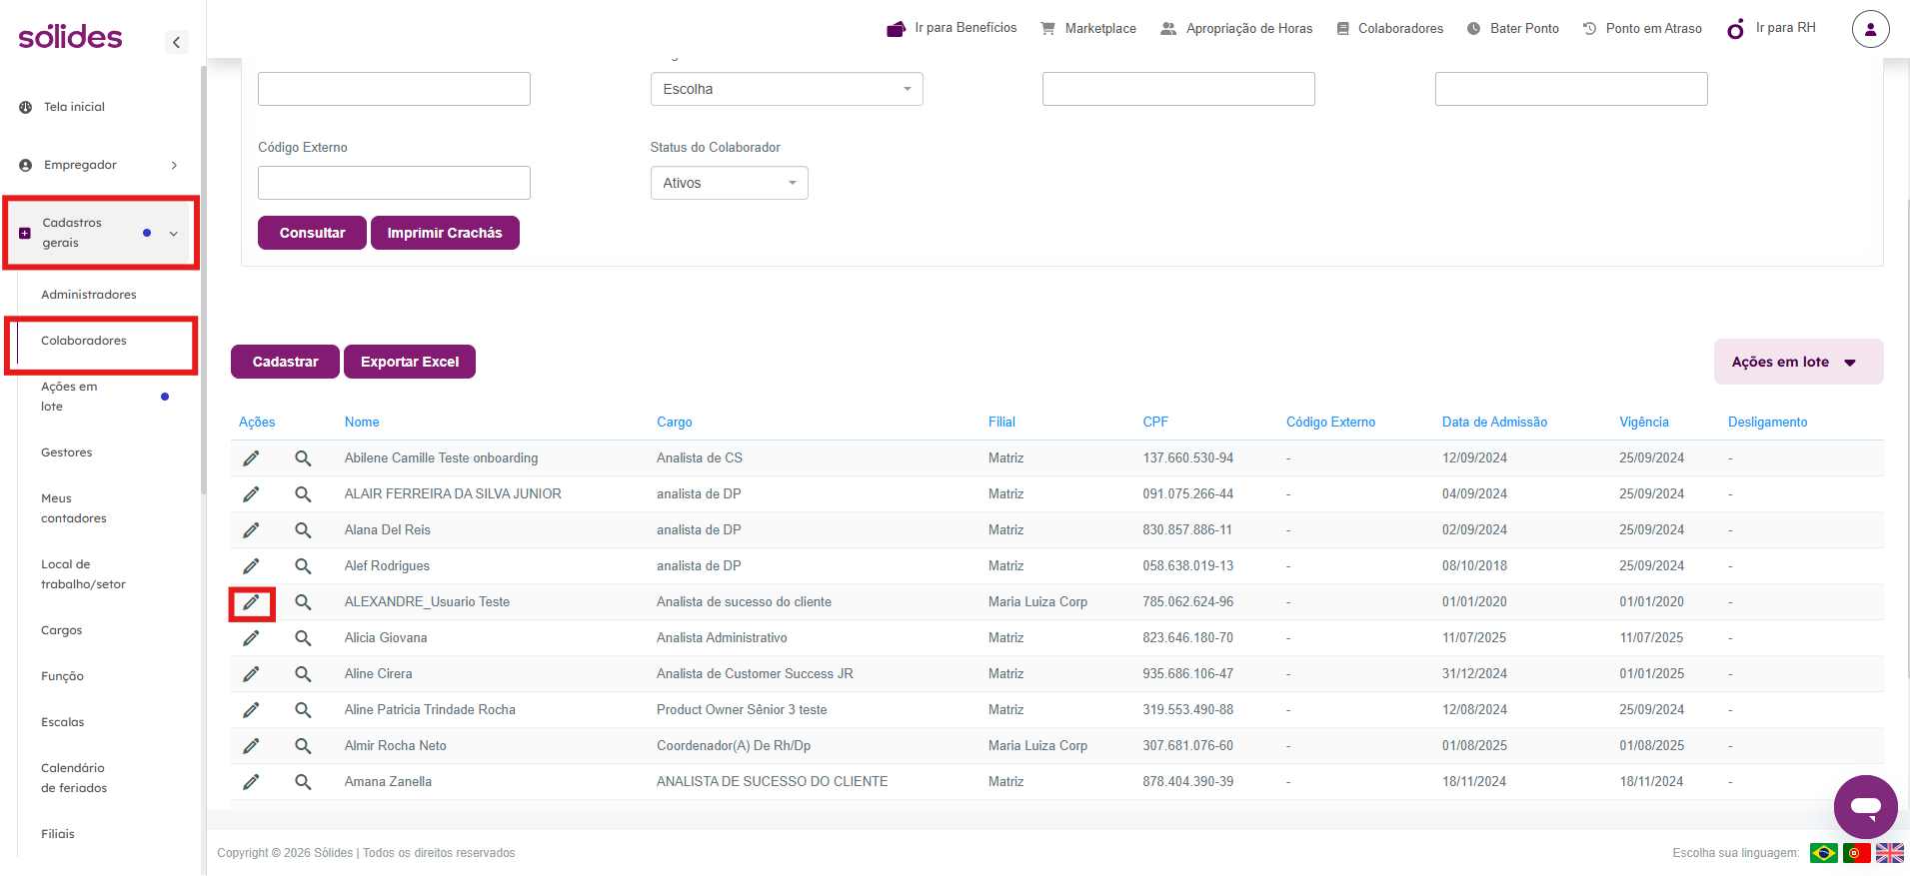
Task: Open Função sidebar item
Action: 63,676
